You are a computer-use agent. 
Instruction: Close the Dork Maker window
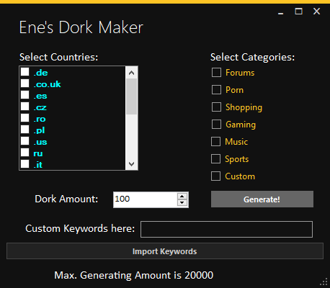coord(317,12)
